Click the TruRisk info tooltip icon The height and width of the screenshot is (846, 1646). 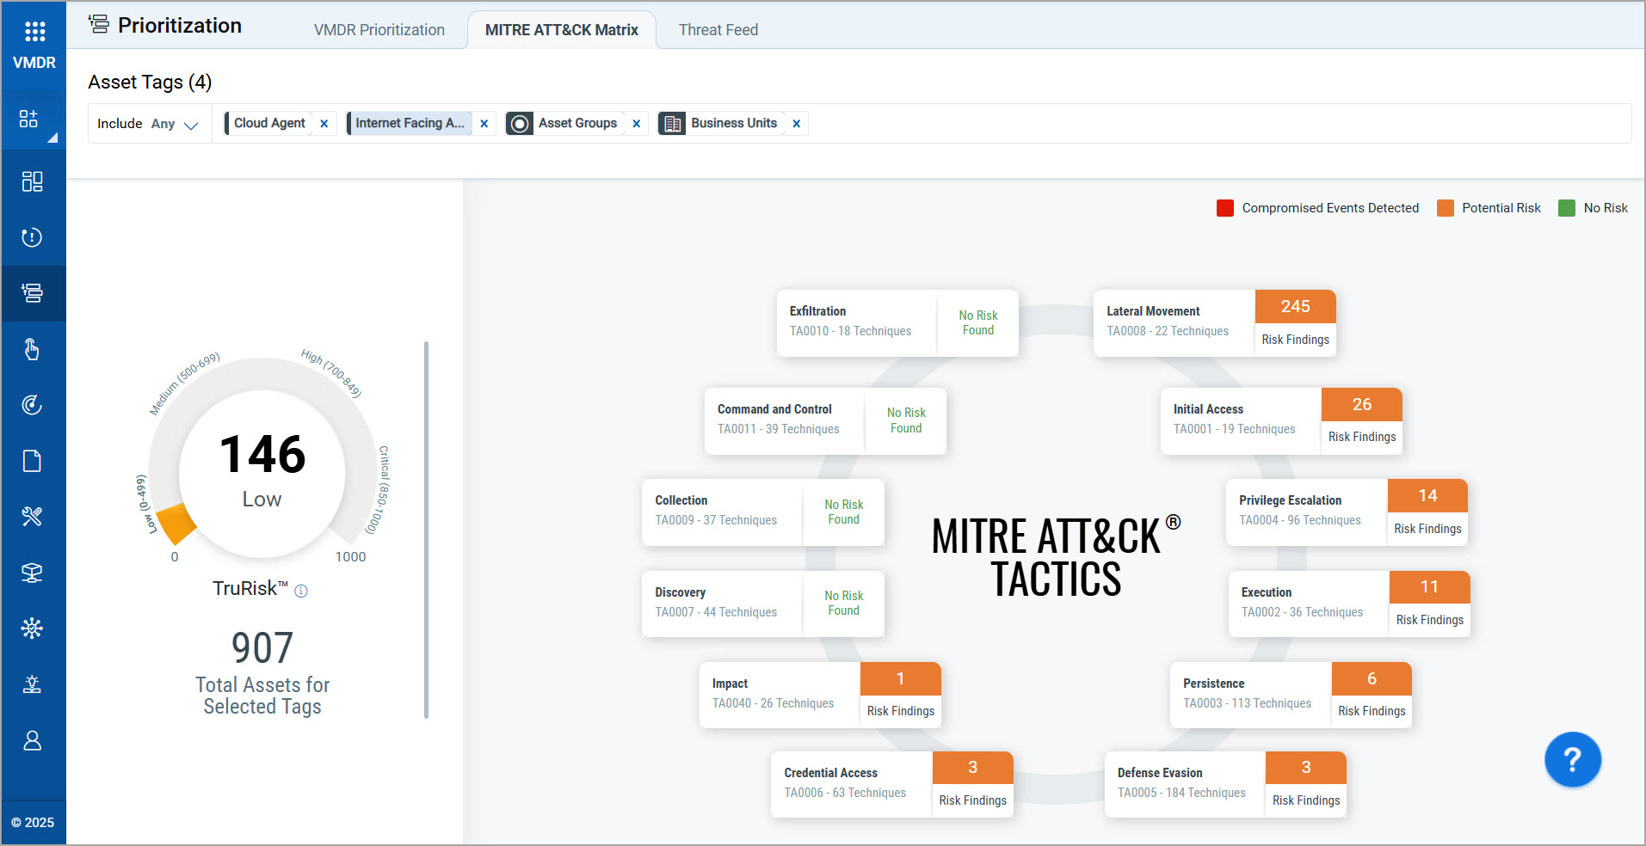[x=301, y=591]
